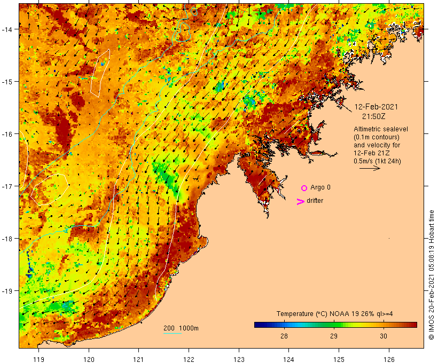438x363 pixels.
Task: Click the 124 longitude axis label
Action: click(289, 359)
